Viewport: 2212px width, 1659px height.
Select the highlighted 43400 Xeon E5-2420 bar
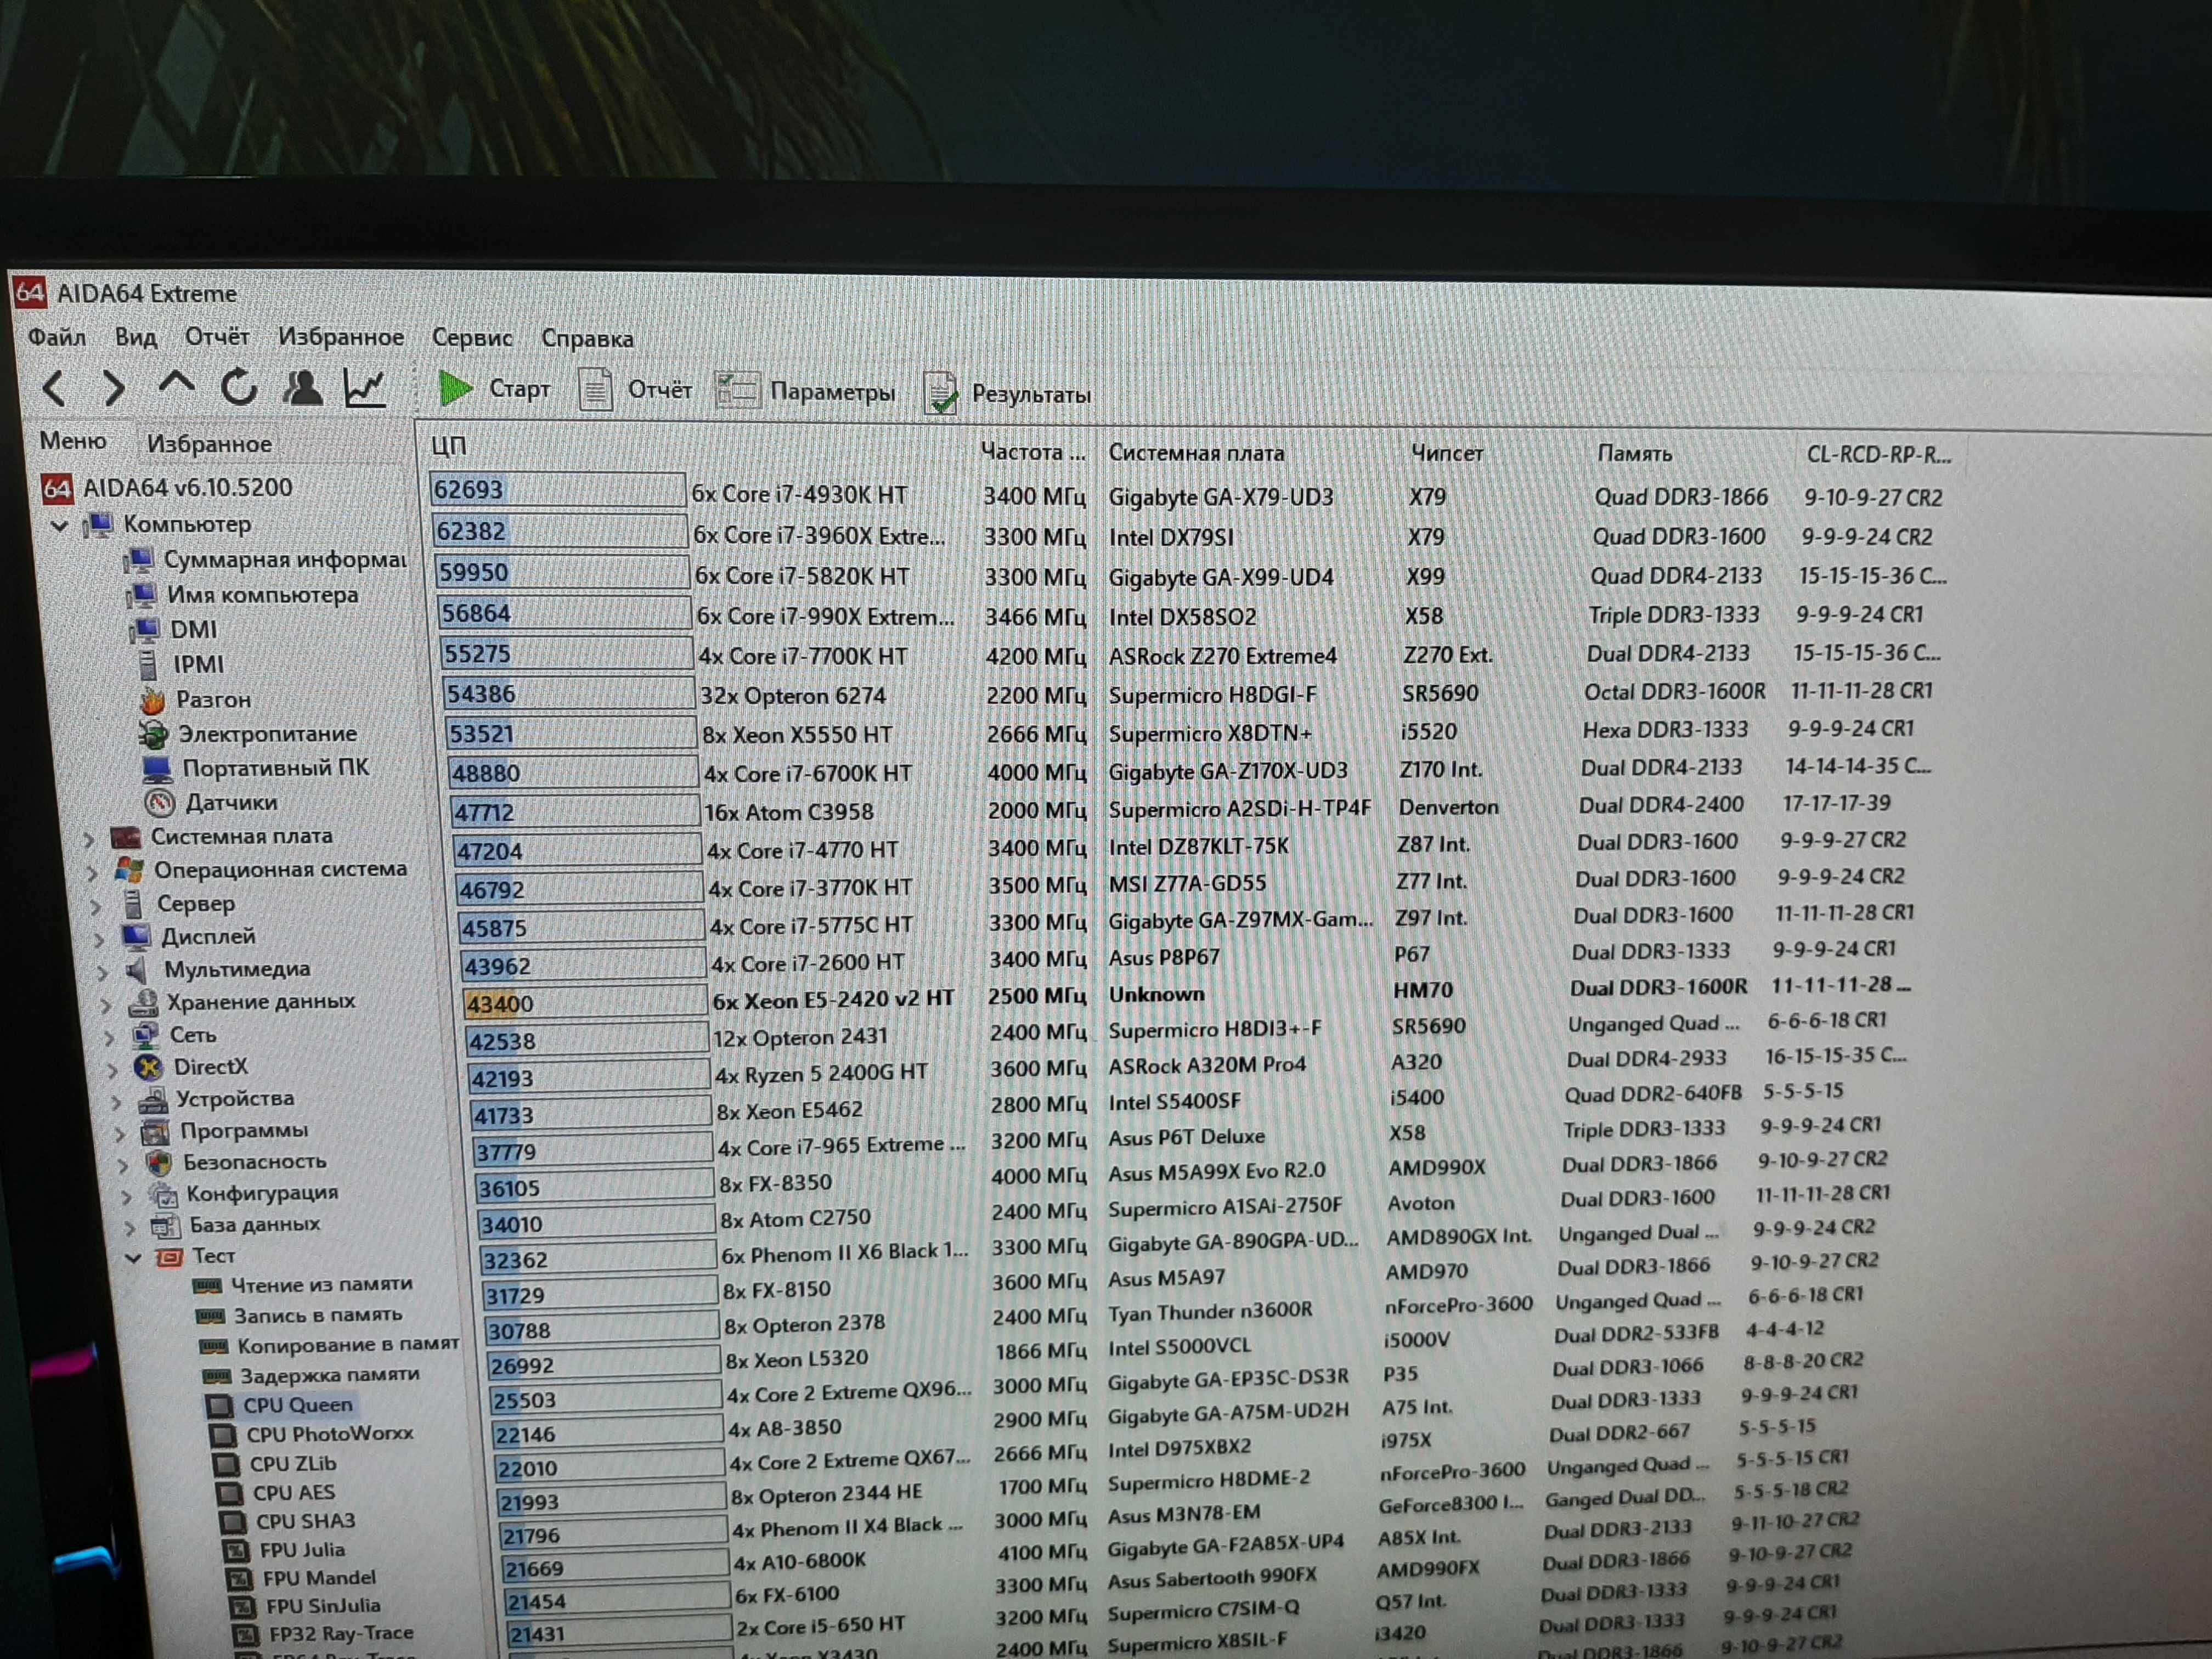pos(586,1003)
